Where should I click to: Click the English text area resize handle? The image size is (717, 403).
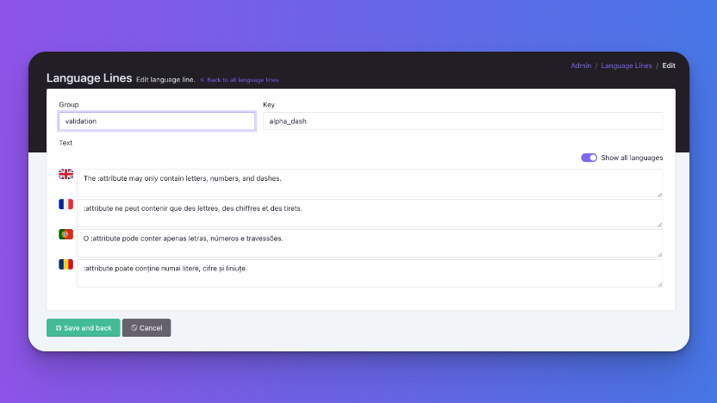coord(659,194)
